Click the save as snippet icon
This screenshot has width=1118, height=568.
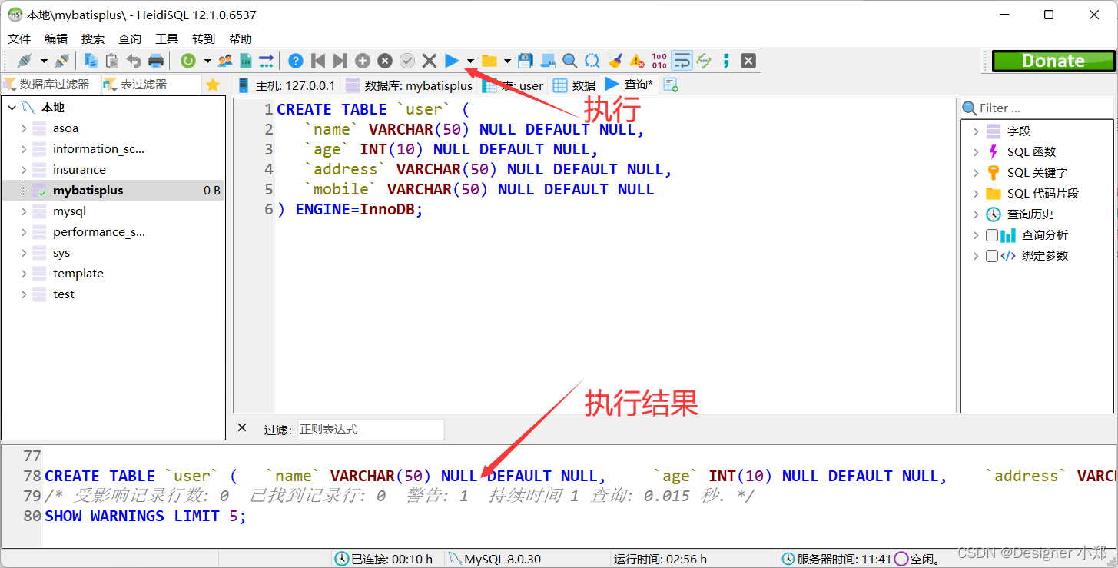point(548,61)
